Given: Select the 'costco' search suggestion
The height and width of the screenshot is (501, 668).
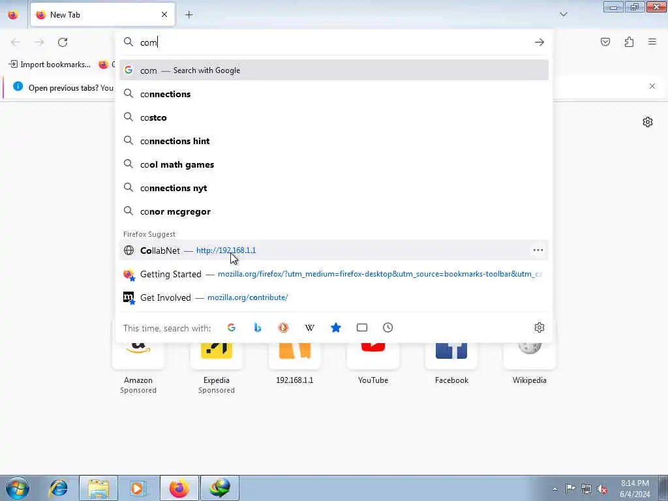Looking at the screenshot, I should tap(334, 117).
